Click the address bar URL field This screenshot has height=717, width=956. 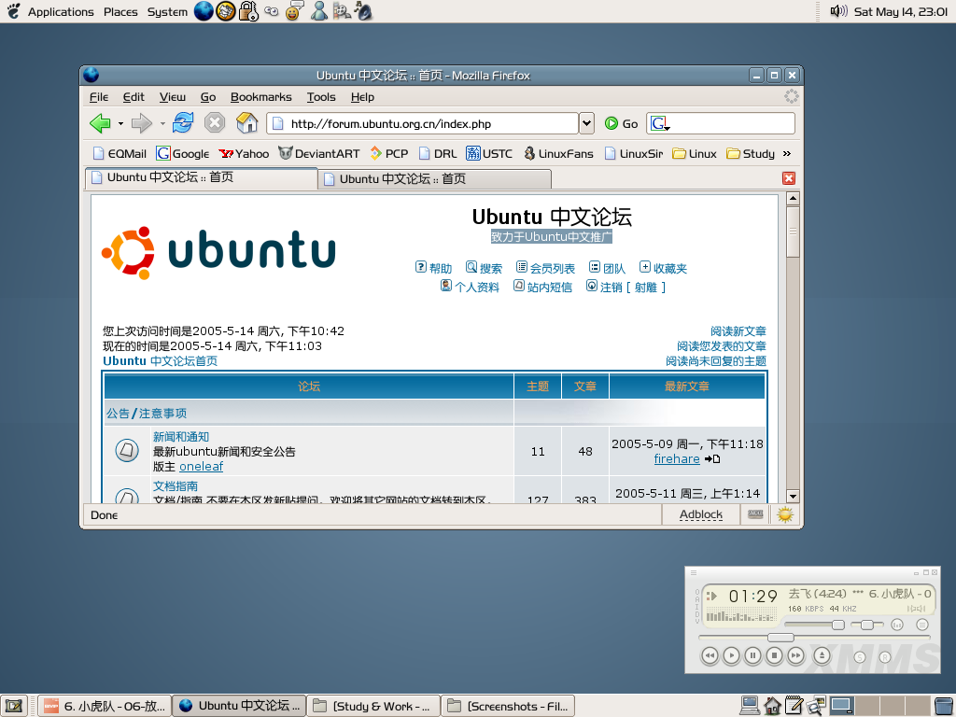pos(422,124)
